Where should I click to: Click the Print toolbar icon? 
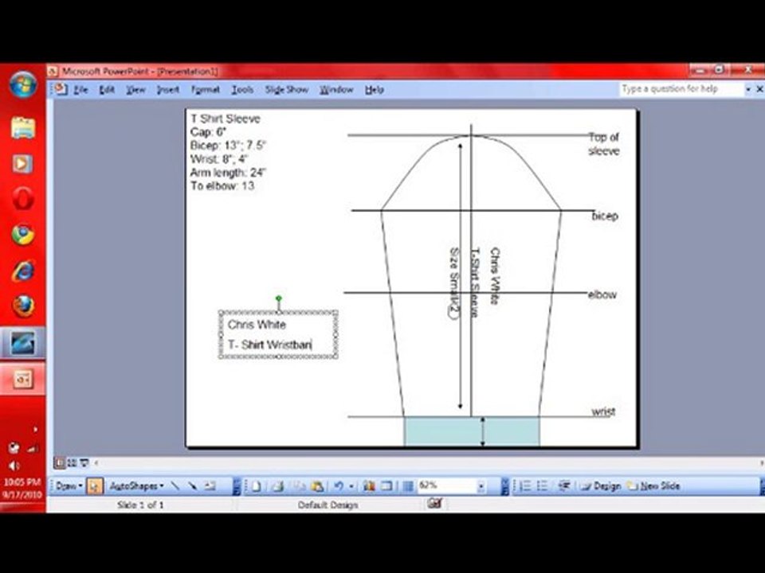coord(277,485)
